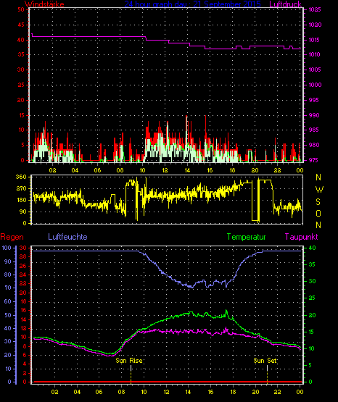Click the 45 value on the wind speed axis
The height and width of the screenshot is (402, 338).
click(21, 25)
